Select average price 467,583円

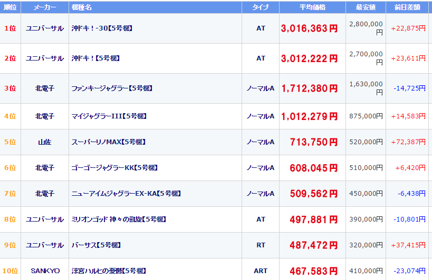click(313, 271)
